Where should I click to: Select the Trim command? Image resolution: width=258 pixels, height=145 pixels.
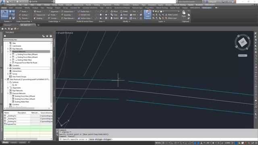coord(133,11)
